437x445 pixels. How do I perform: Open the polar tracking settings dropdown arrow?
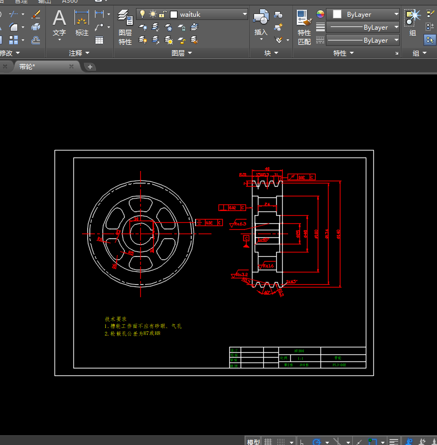tap(327, 442)
